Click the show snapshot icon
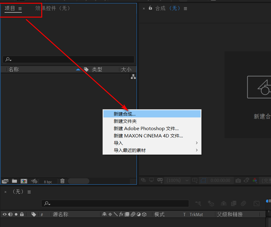 click(246, 180)
